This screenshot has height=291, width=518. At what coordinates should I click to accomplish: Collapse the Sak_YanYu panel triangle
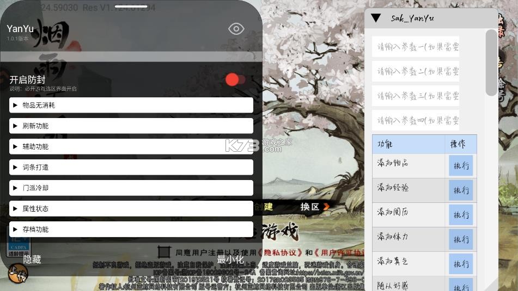(x=376, y=18)
